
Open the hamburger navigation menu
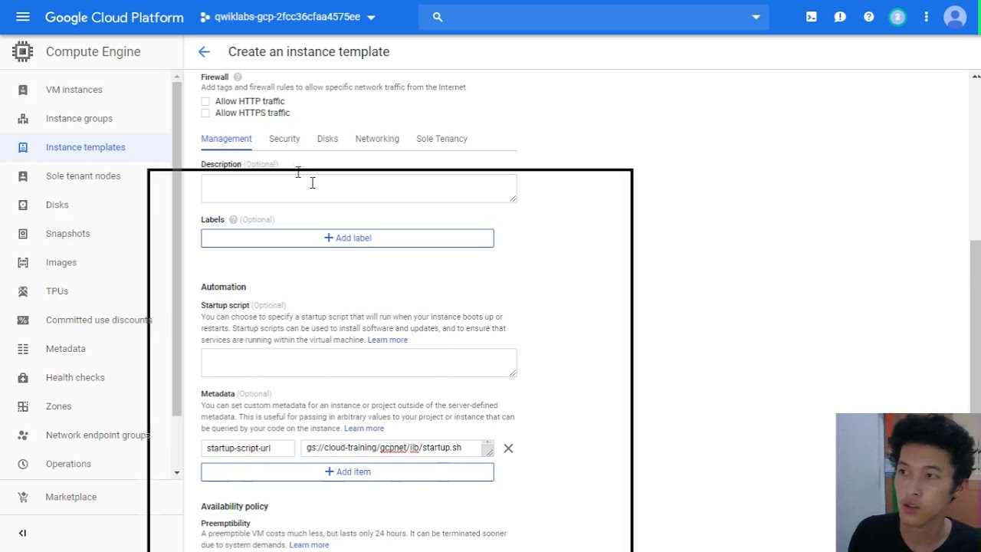(22, 17)
